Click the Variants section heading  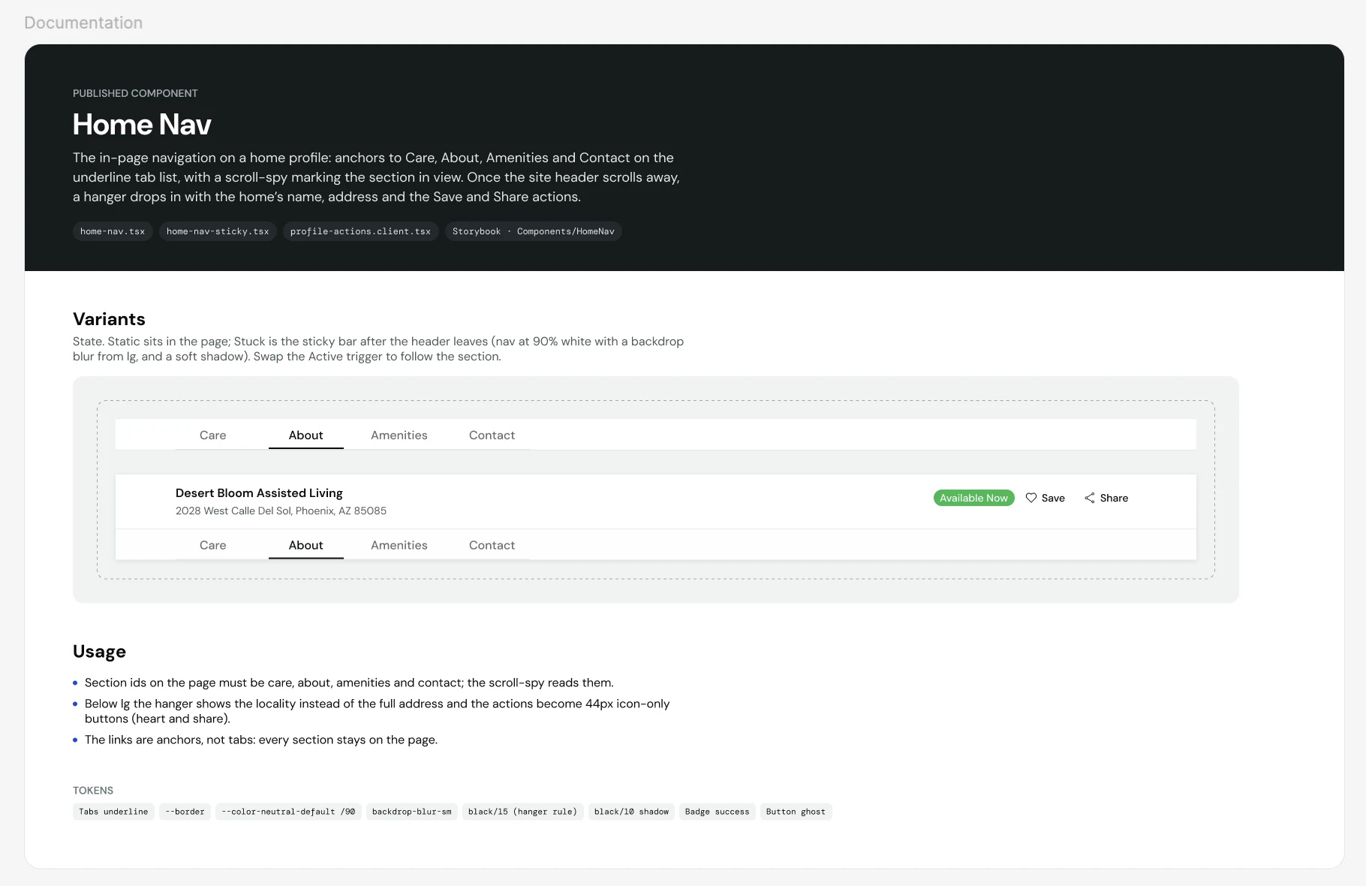pos(109,319)
